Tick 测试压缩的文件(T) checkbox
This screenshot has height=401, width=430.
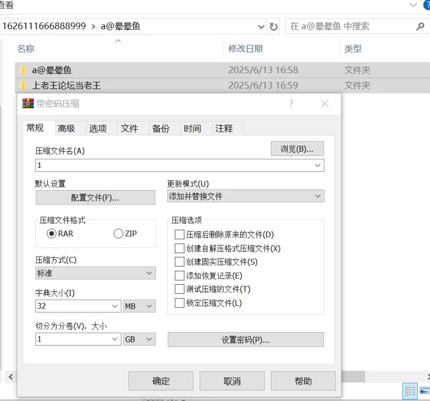180,289
